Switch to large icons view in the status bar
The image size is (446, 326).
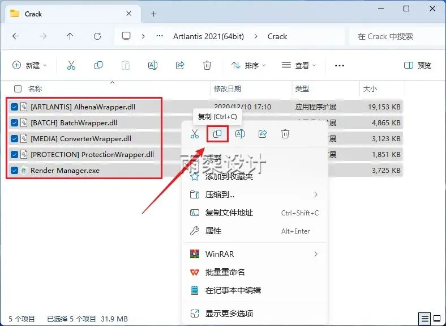[437, 319]
